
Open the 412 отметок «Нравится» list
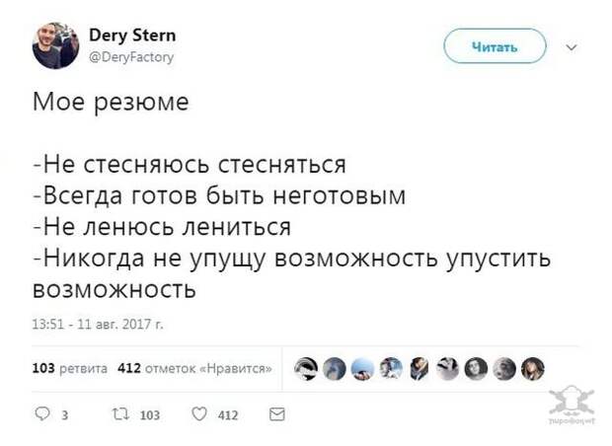[194, 368]
